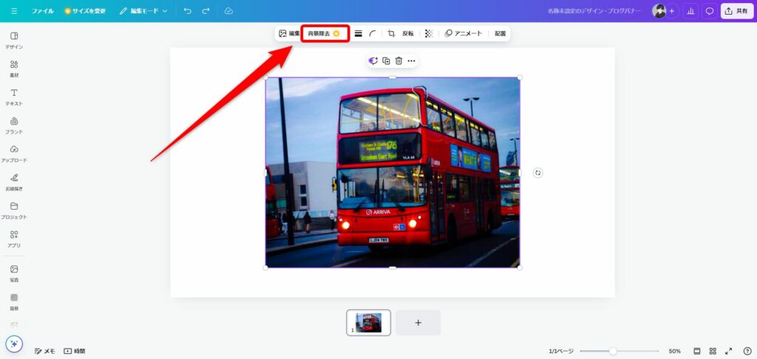Image resolution: width=757 pixels, height=359 pixels.
Task: Enter fullscreen presentation mode
Action: click(x=728, y=351)
